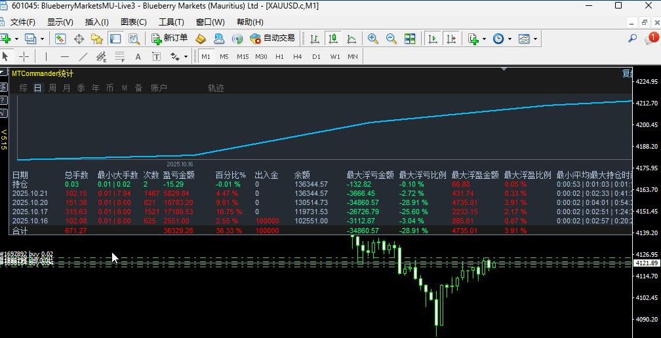Switch to the H1 timeframe

[x=279, y=56]
